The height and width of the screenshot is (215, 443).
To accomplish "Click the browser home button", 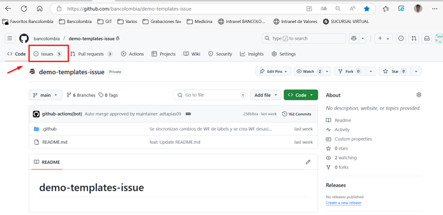I will click(x=39, y=9).
